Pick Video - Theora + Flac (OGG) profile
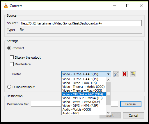 pos(84,90)
